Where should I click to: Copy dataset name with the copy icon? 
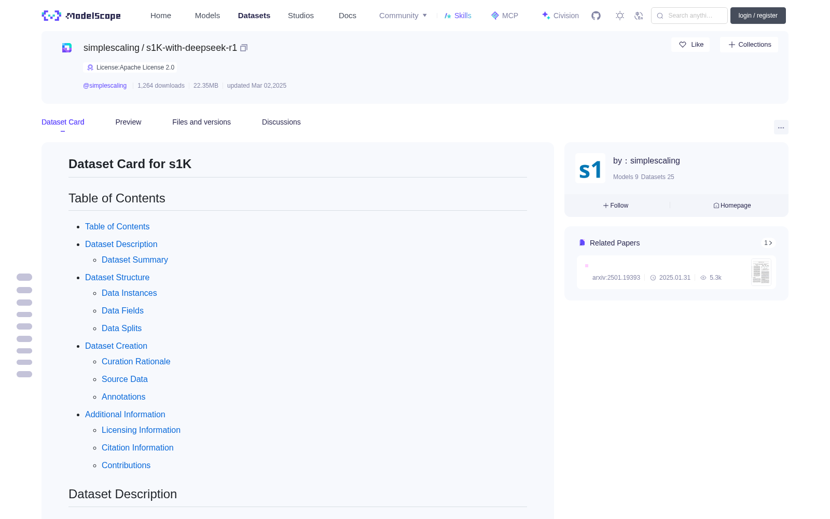[x=244, y=48]
